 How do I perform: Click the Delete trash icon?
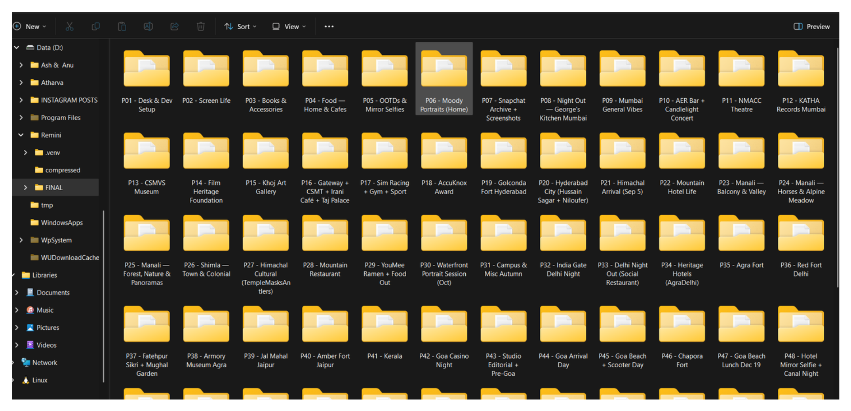point(201,27)
